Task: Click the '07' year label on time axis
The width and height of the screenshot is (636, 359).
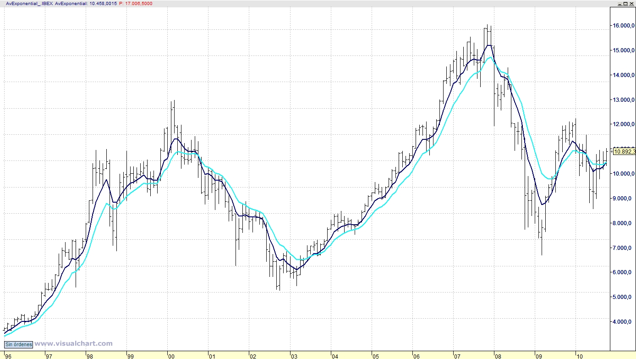Action: tap(456, 356)
